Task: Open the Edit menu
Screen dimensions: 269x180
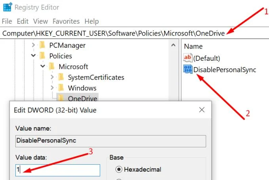Action: 23,21
